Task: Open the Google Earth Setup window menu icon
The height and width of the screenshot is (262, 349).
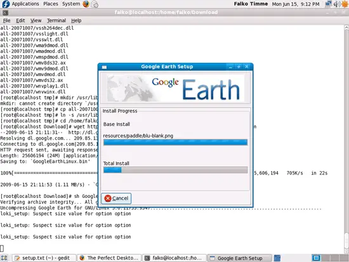Action: [x=104, y=67]
